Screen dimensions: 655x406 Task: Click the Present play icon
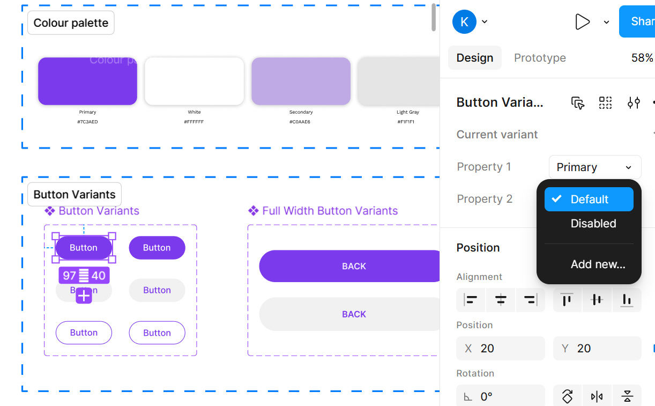point(582,22)
